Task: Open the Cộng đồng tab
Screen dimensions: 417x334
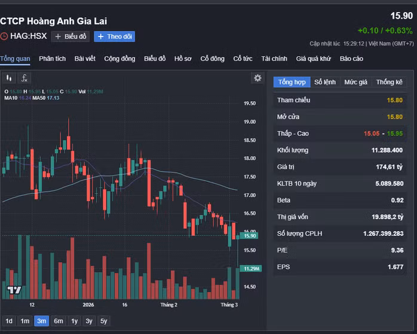Action: (x=119, y=59)
